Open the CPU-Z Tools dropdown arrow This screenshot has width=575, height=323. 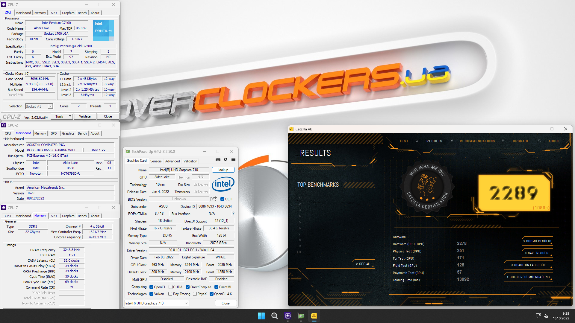(70, 116)
